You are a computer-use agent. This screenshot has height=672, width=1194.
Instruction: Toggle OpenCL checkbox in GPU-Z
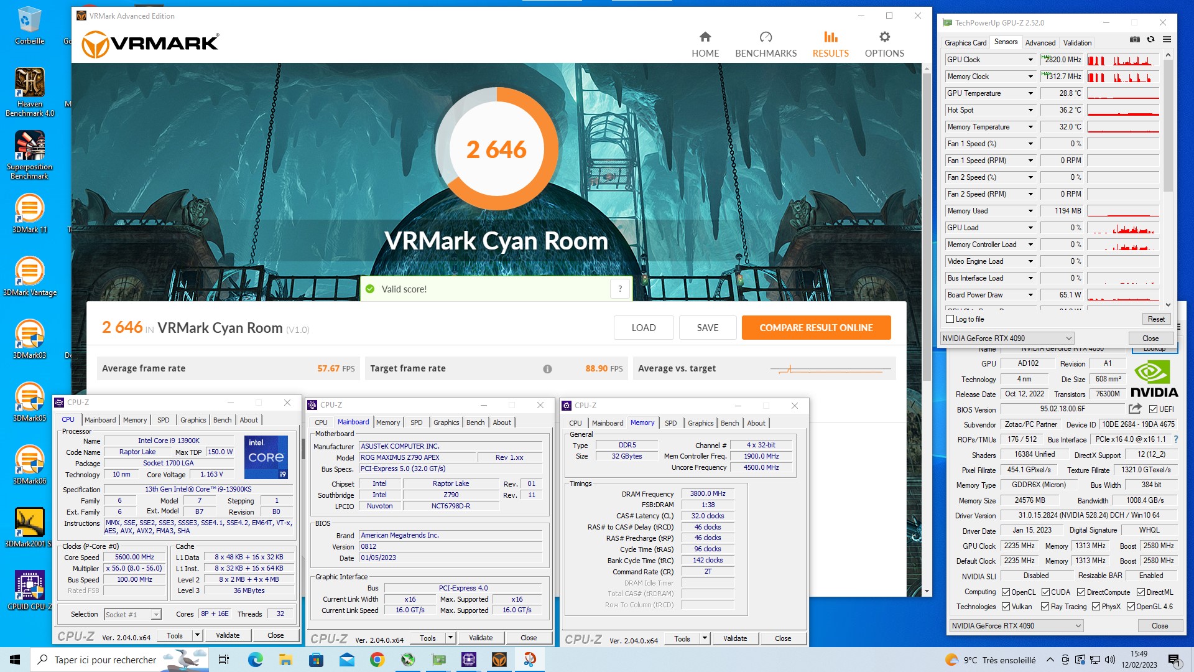point(1006,592)
